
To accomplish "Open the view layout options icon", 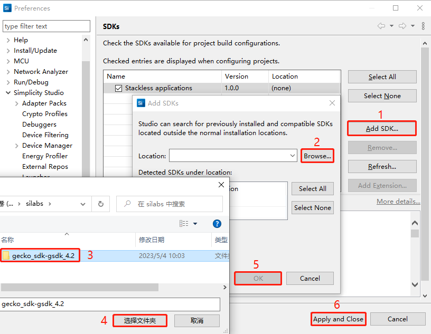I will [184, 224].
